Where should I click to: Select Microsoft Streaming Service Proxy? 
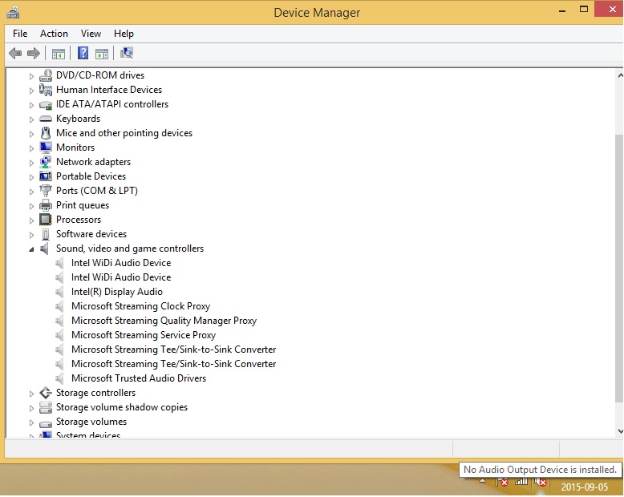[x=144, y=335]
